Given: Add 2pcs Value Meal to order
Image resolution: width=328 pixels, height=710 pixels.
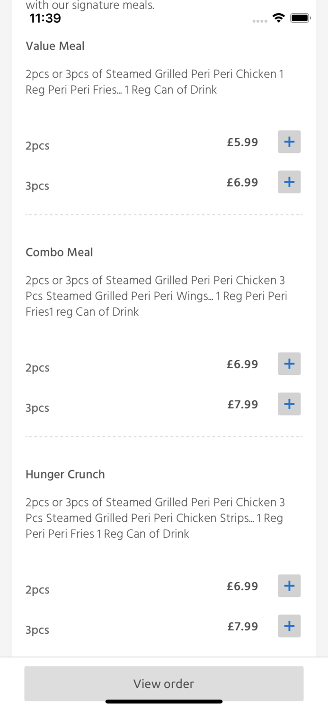Looking at the screenshot, I should (x=289, y=141).
